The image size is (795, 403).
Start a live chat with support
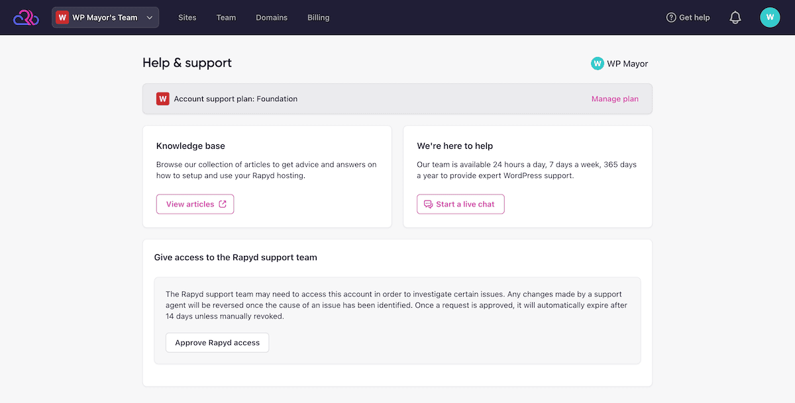click(460, 204)
